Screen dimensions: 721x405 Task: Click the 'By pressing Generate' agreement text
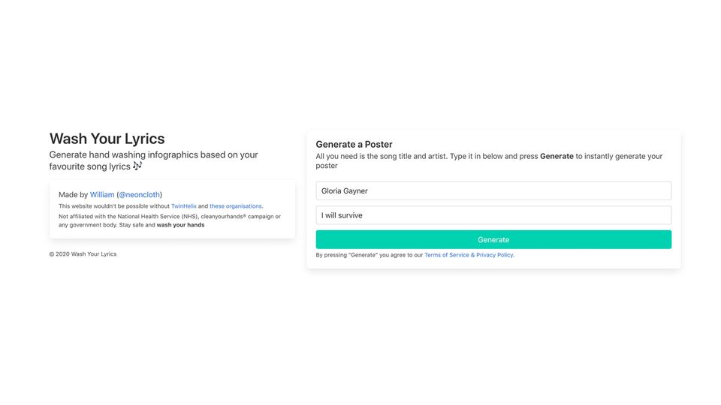tap(370, 255)
